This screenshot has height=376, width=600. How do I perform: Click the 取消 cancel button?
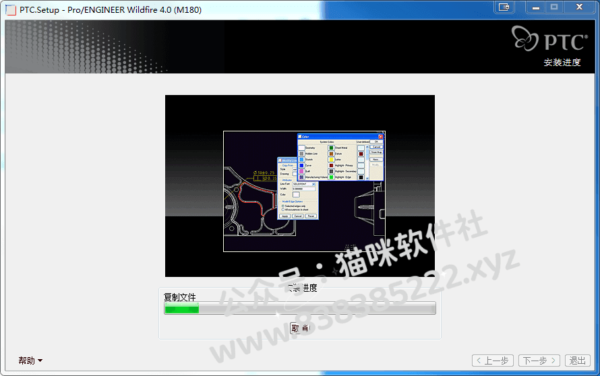coord(300,327)
